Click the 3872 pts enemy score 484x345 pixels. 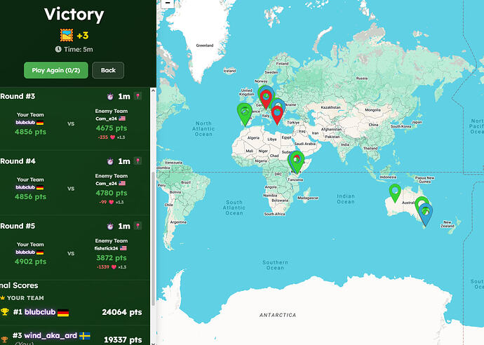112,257
